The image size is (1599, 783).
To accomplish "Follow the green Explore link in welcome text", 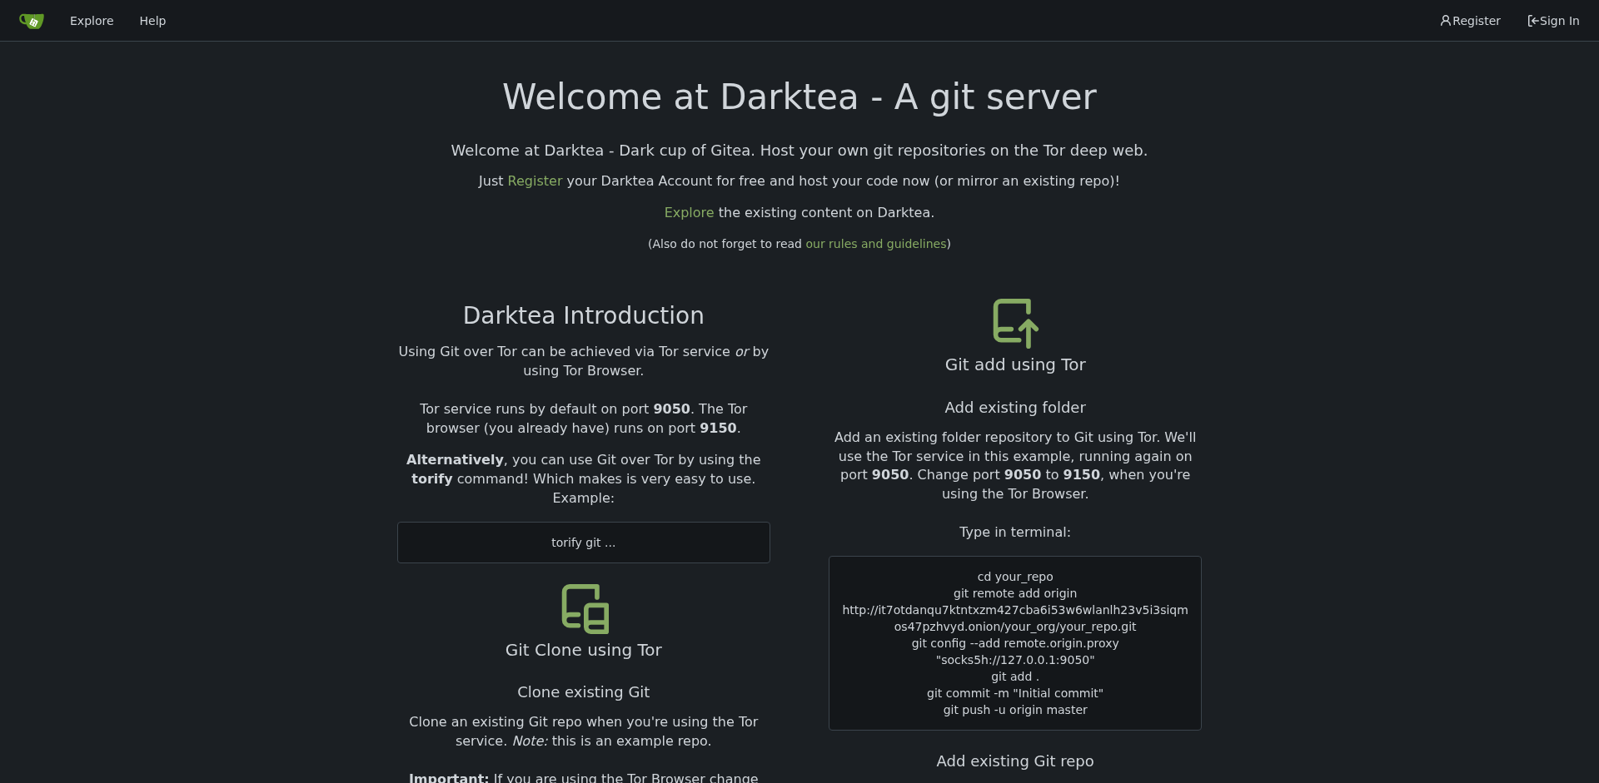I will tap(689, 213).
